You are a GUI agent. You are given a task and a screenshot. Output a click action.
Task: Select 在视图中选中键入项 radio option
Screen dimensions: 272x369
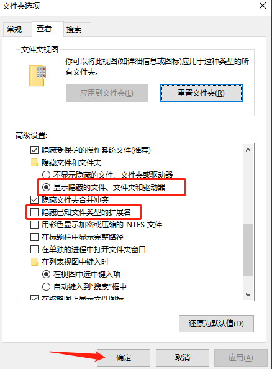pyautogui.click(x=46, y=274)
